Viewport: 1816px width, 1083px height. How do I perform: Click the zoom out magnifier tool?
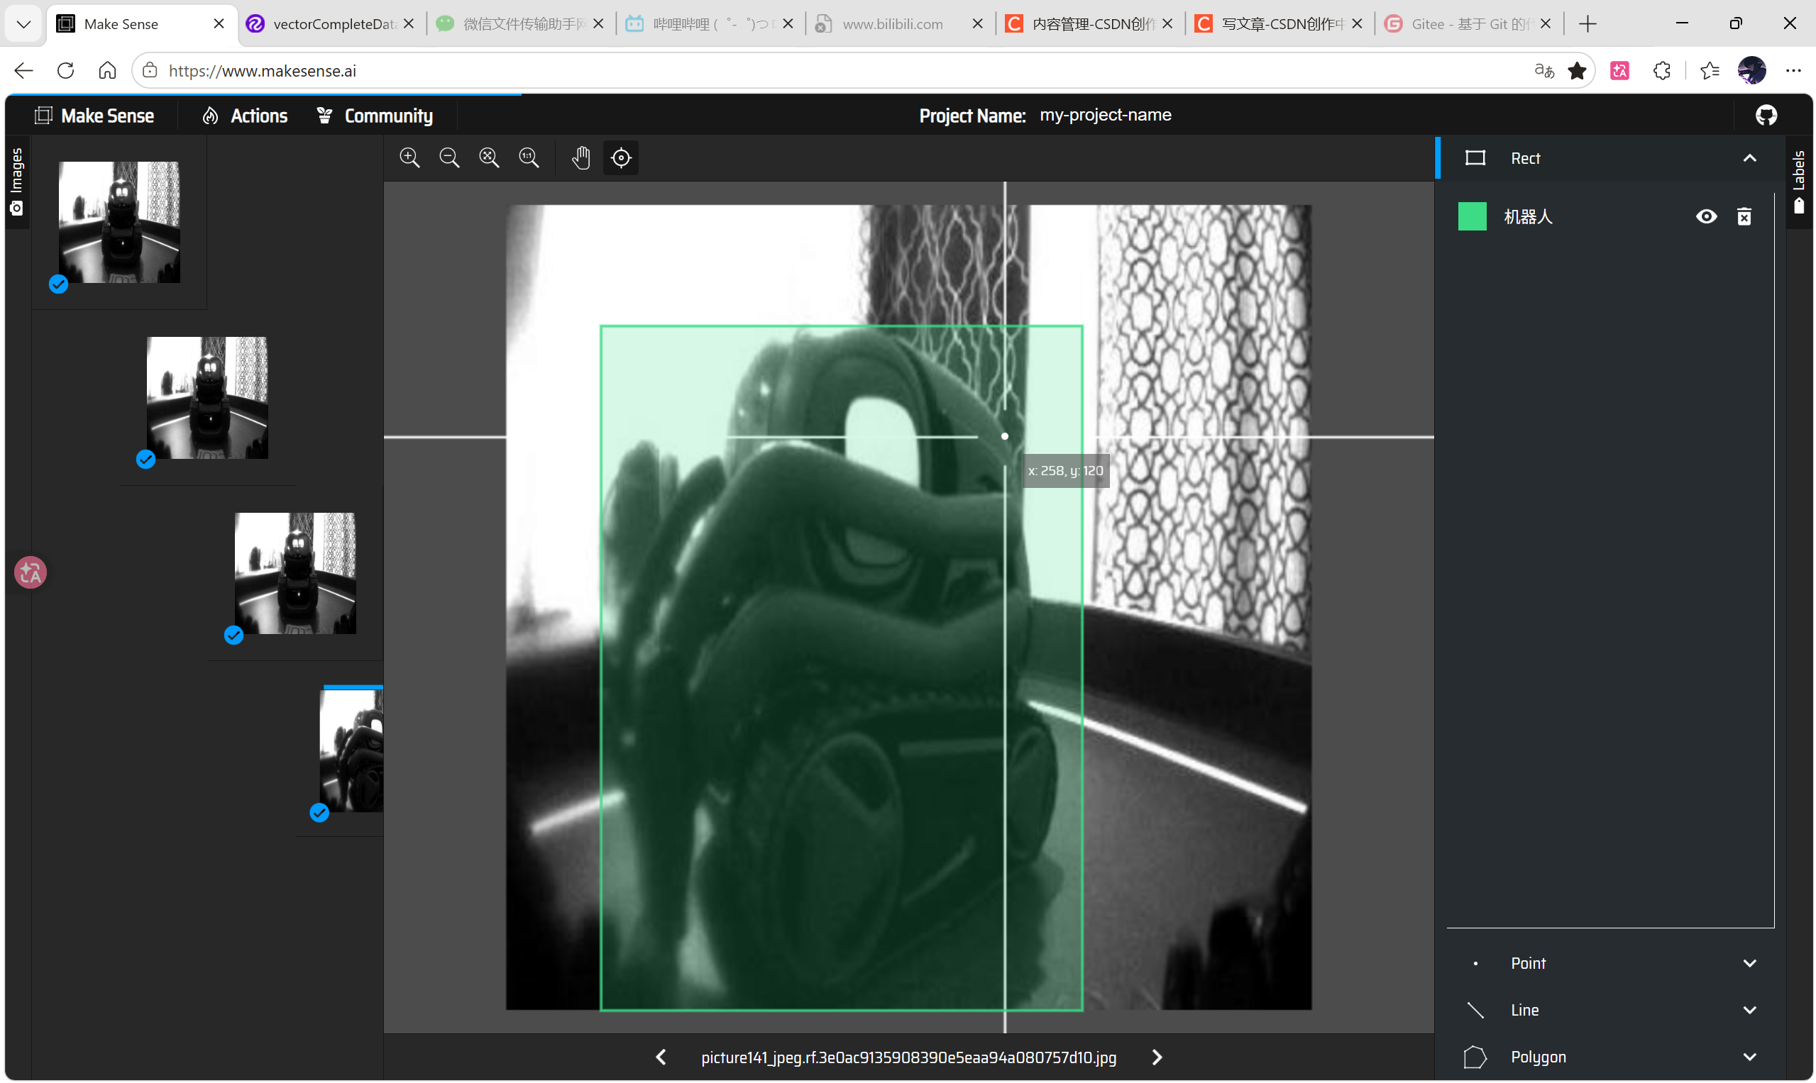click(x=449, y=157)
